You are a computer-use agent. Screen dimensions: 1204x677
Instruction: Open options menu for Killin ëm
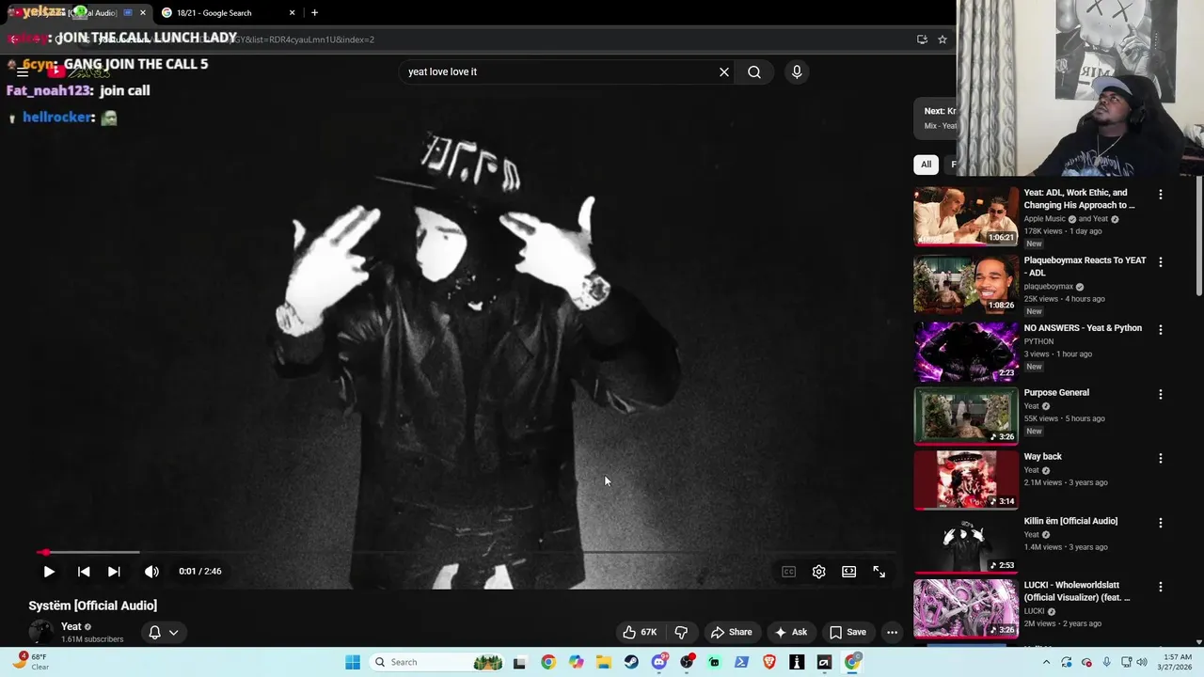pyautogui.click(x=1161, y=522)
